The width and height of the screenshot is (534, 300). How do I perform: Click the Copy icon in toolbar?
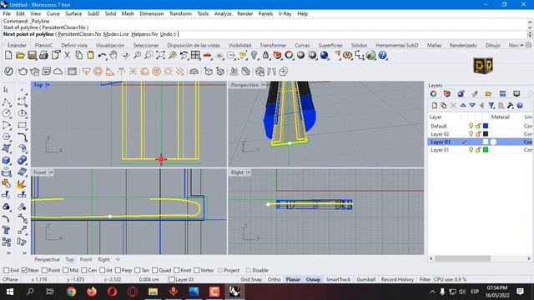[78, 55]
